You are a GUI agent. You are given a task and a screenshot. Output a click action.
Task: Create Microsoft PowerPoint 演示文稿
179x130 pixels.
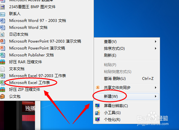coord(37,48)
